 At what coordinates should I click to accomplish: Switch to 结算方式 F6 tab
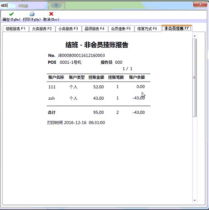pos(147,29)
